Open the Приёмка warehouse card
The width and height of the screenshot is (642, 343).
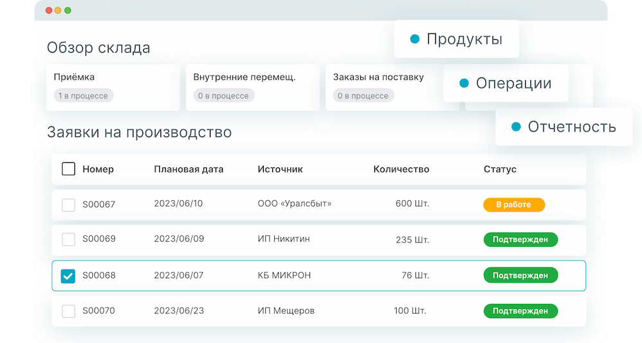pos(112,87)
